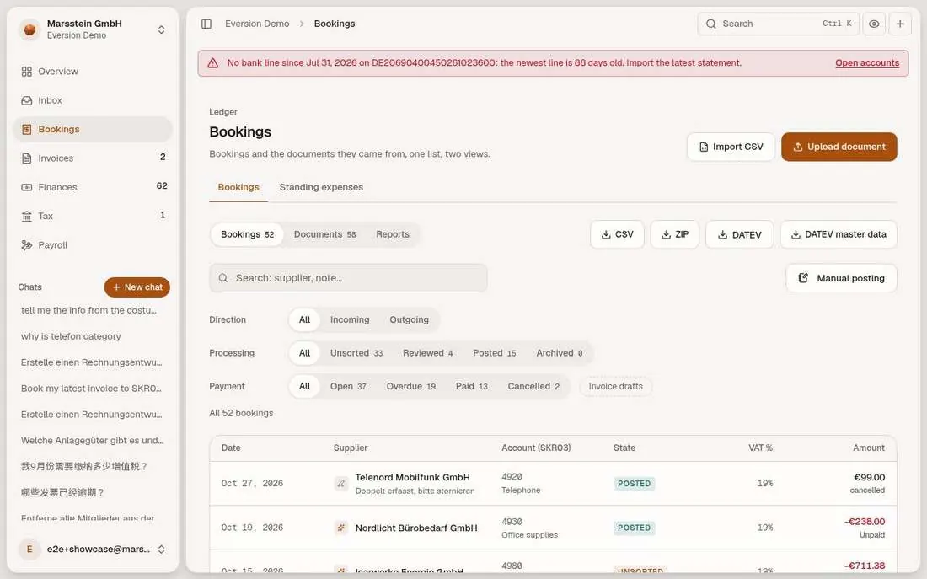The image size is (927, 579).
Task: Open accounts link in alert banner
Action: tap(866, 62)
